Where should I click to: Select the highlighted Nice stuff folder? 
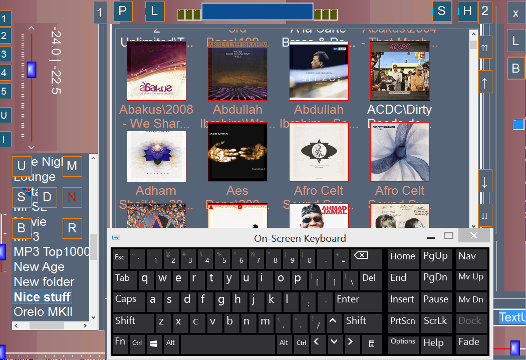point(42,297)
